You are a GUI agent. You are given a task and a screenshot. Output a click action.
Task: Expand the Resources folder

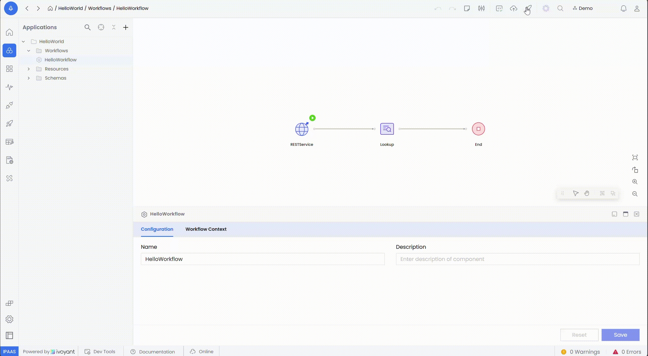pyautogui.click(x=29, y=69)
